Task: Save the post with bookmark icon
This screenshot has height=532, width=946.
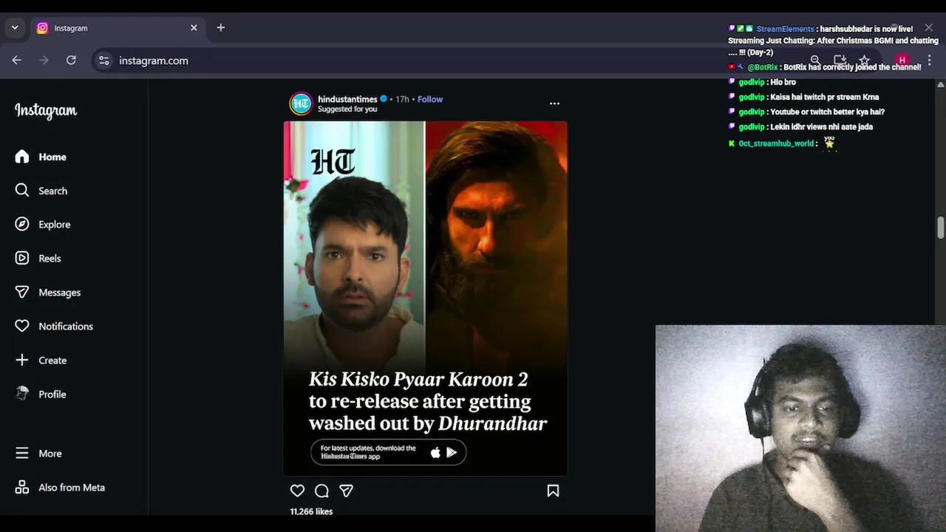Action: (553, 491)
